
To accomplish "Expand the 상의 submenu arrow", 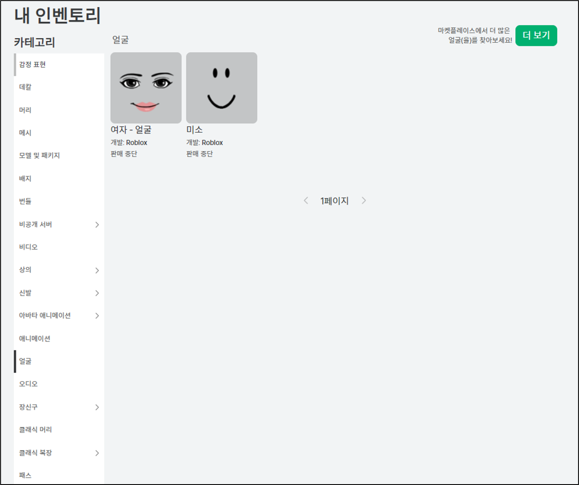I will [x=97, y=270].
